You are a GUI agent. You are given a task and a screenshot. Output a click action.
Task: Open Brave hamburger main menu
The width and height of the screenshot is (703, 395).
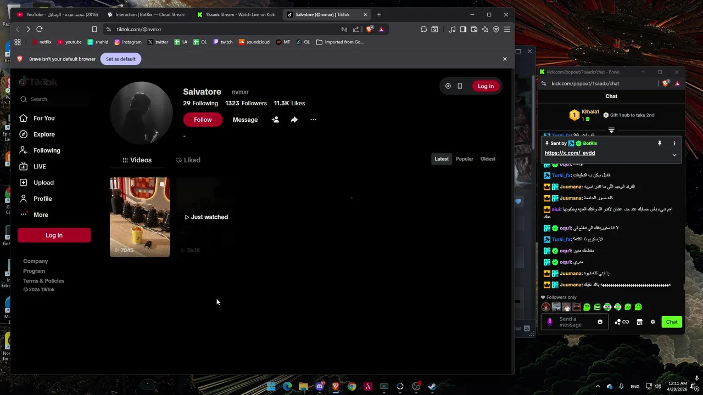(507, 29)
